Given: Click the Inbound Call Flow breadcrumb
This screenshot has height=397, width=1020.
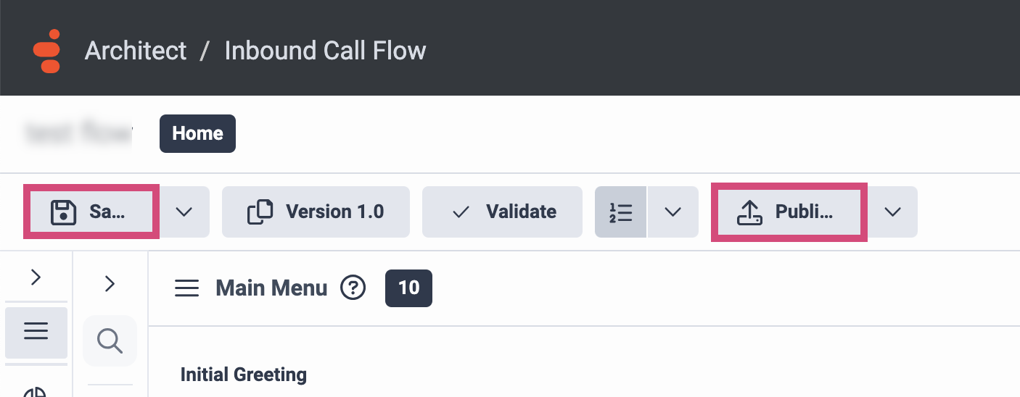Looking at the screenshot, I should (x=325, y=51).
